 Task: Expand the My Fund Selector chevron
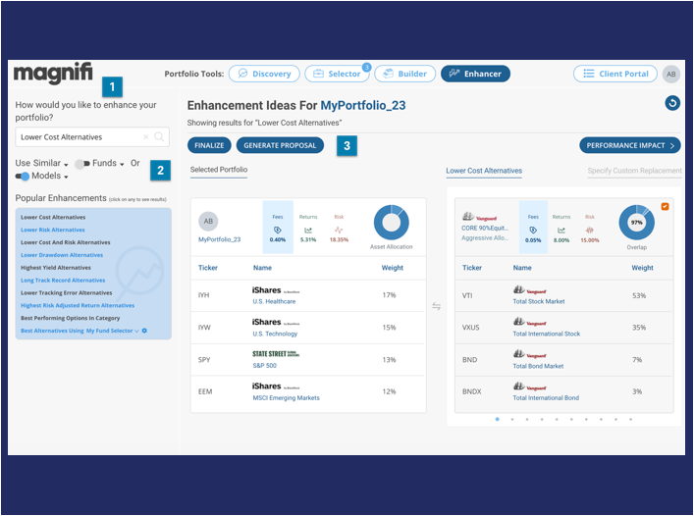tap(136, 332)
